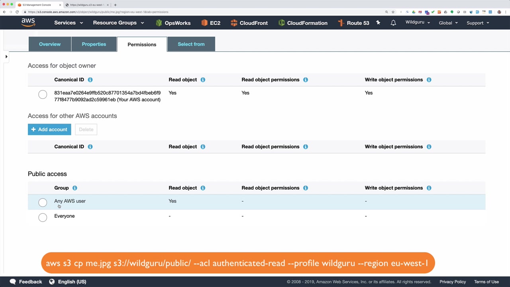Select the Everyone radio button
Viewport: 510px width, 287px height.
click(x=43, y=217)
